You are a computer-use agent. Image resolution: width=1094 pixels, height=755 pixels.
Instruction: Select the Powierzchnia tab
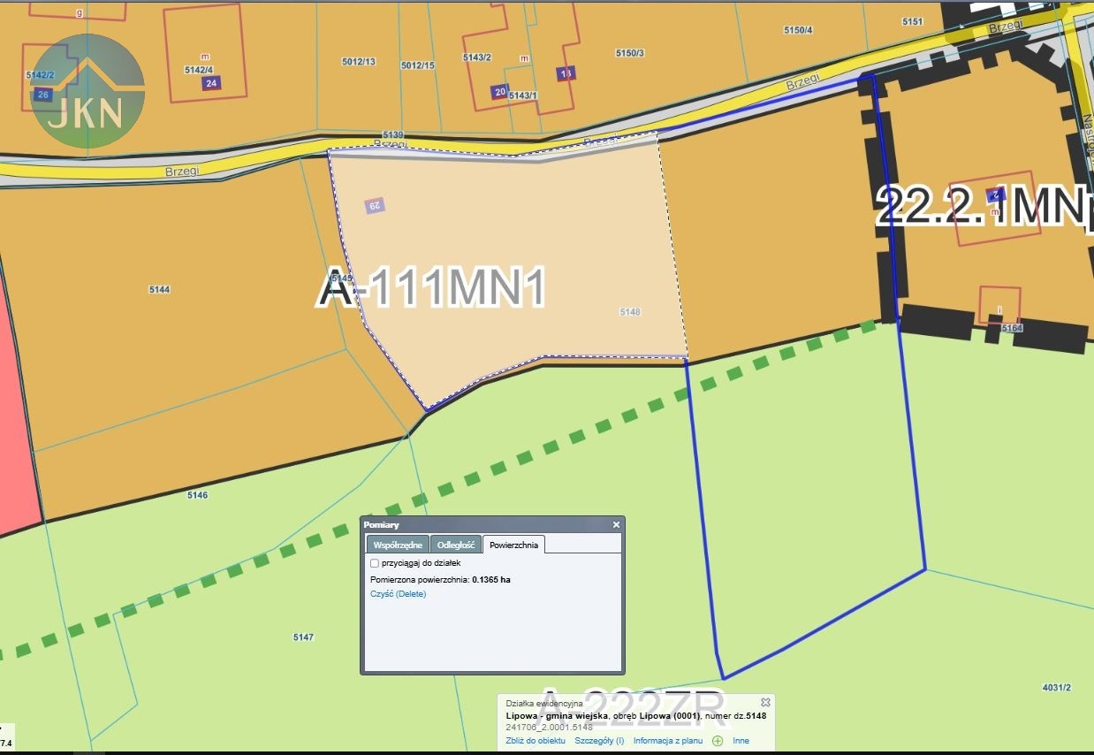513,545
